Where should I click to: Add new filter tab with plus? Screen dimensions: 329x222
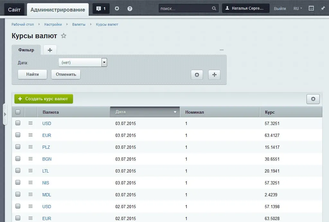tap(50, 50)
